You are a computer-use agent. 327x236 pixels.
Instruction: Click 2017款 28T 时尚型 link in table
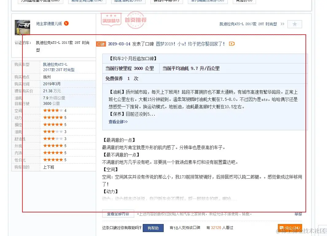59,70
